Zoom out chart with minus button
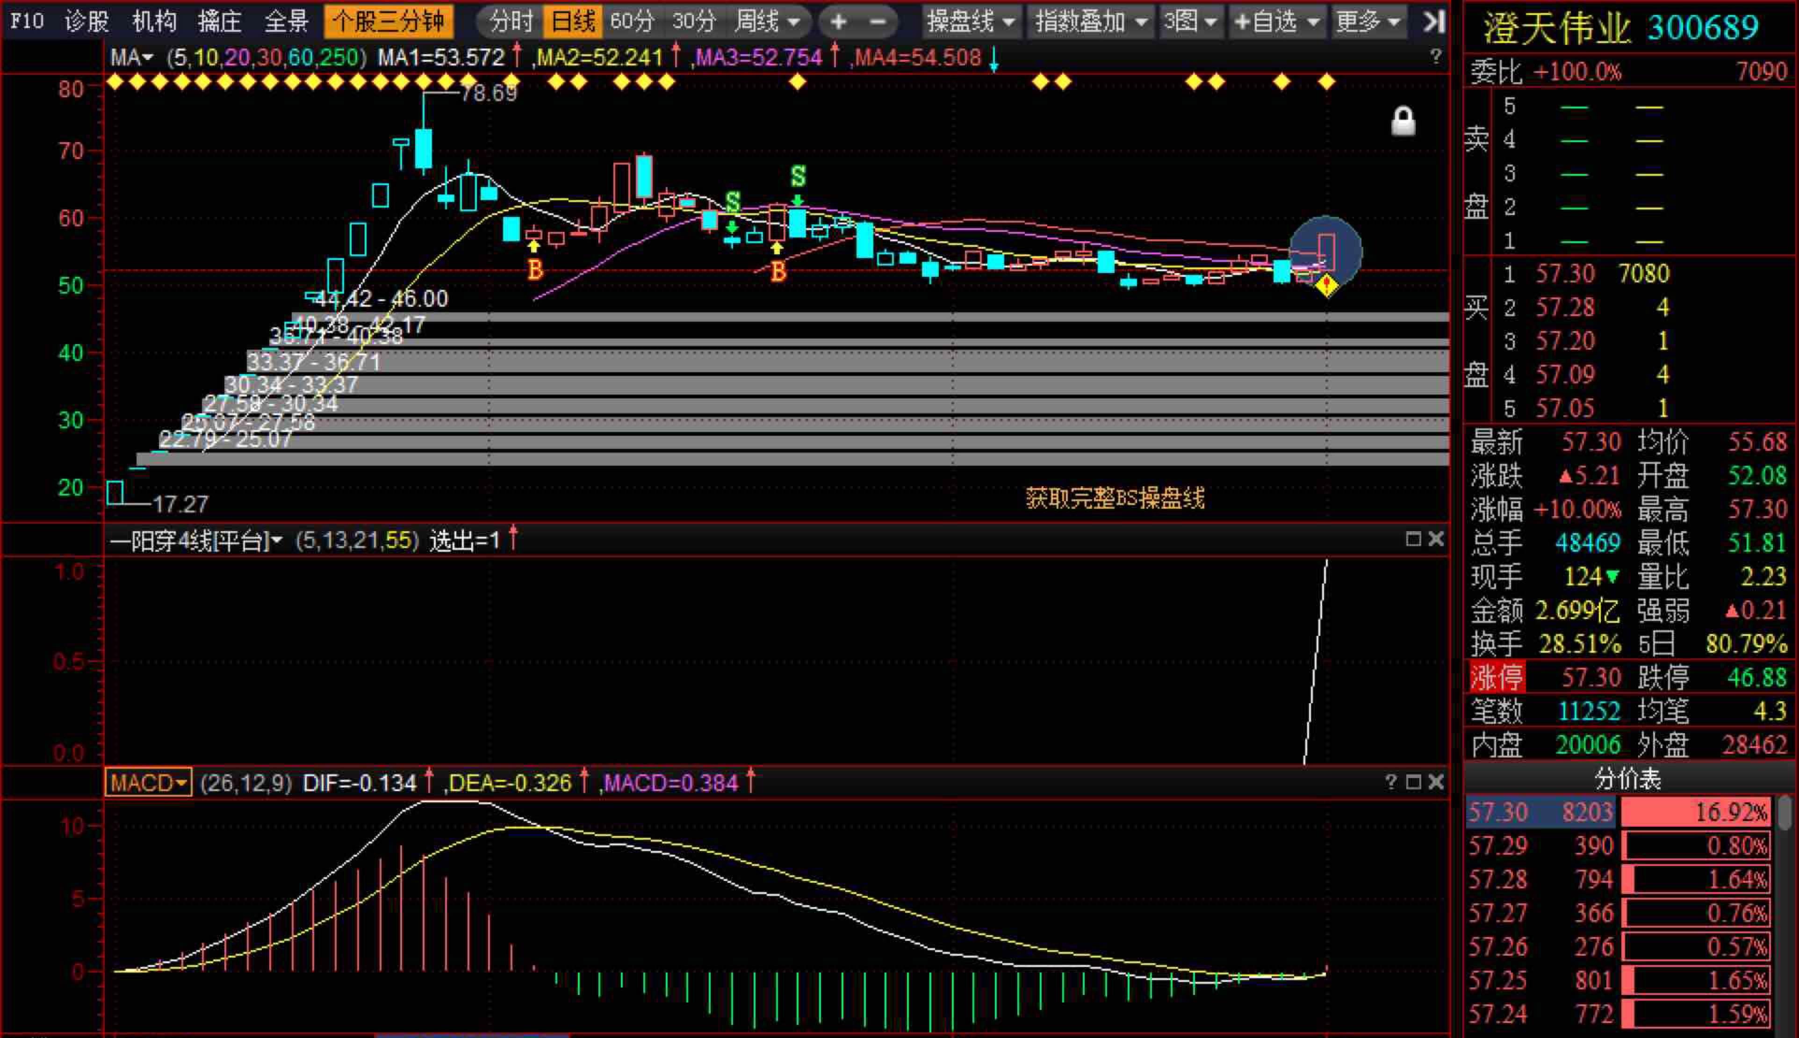This screenshot has height=1038, width=1799. point(878,22)
